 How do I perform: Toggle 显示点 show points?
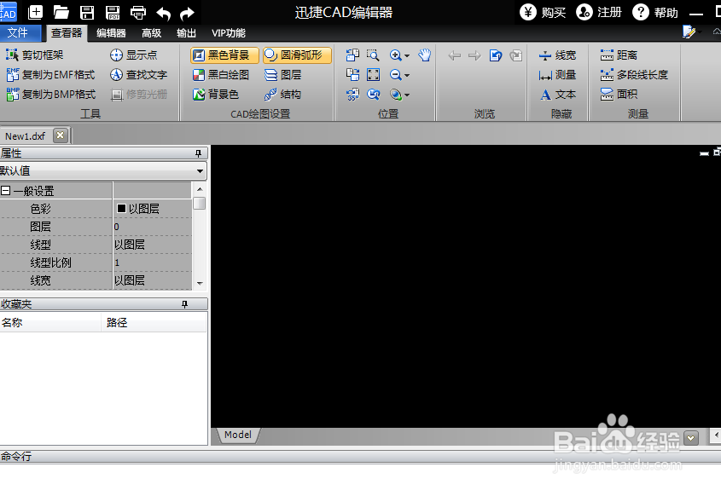tap(134, 55)
